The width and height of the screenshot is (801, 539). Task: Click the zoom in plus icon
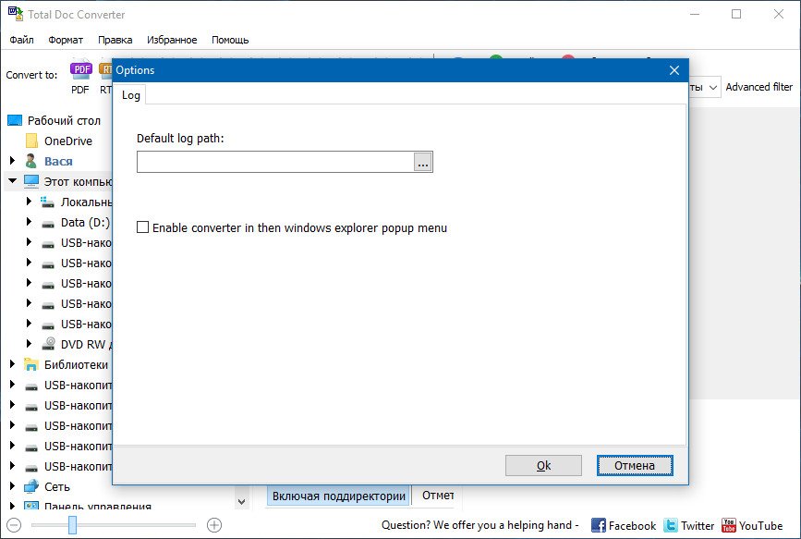pos(214,525)
